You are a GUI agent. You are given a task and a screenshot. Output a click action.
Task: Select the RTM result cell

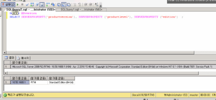38,82
